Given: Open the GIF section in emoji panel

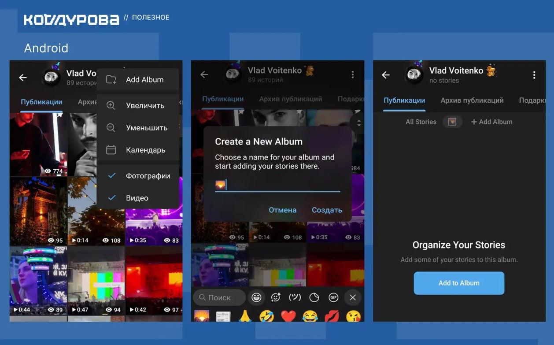Looking at the screenshot, I should pos(333,297).
